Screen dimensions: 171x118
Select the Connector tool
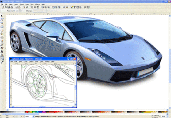[2, 55]
